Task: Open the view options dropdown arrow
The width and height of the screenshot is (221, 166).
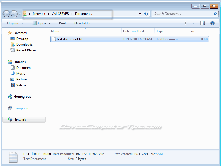Action: pyautogui.click(x=193, y=23)
